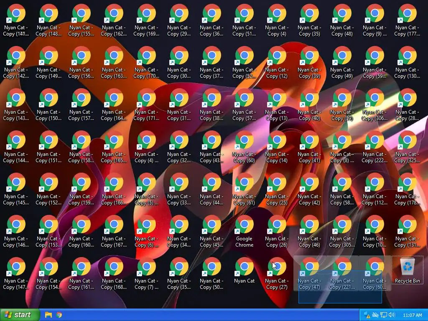Screen dimensions: 428x321
Task: Select the Nyan Cat - Copy (47) shortcut
Action: 309,273
